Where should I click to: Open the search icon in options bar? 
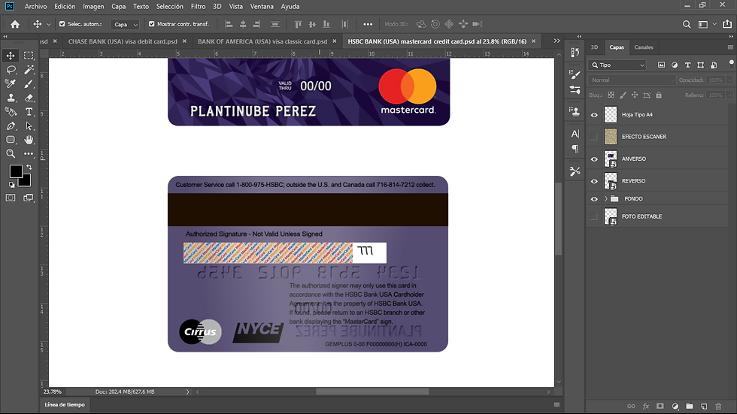687,24
